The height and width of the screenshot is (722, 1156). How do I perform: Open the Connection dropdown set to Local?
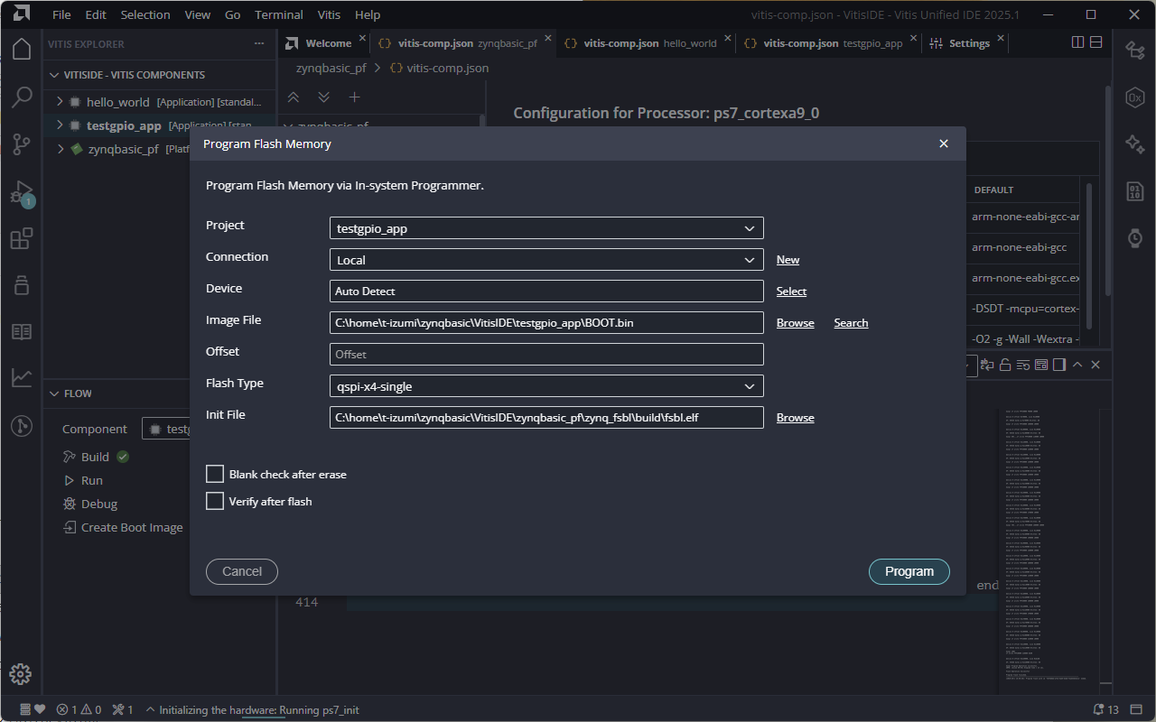point(546,260)
